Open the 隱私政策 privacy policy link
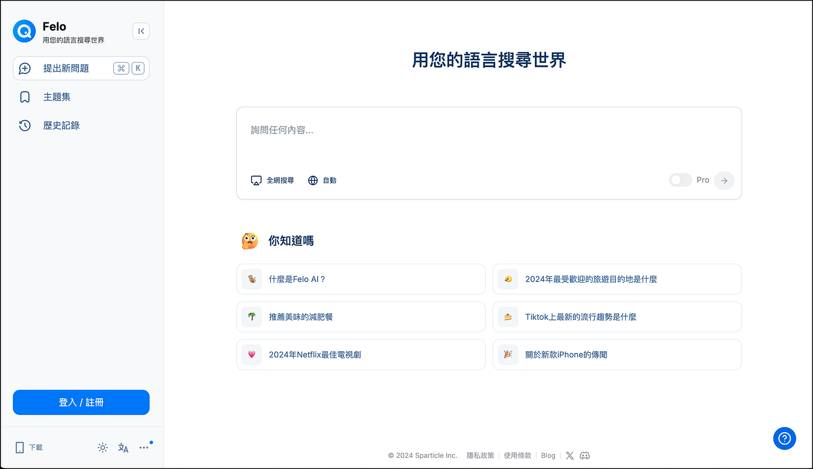Screen dimensions: 813x469 click(480, 456)
